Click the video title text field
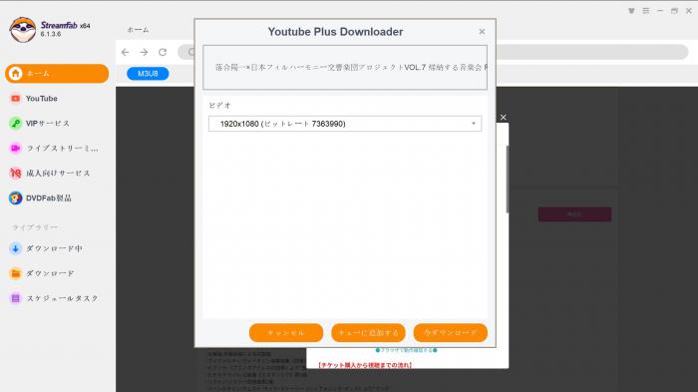 click(345, 67)
